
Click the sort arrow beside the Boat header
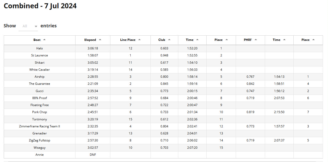(x=44, y=40)
